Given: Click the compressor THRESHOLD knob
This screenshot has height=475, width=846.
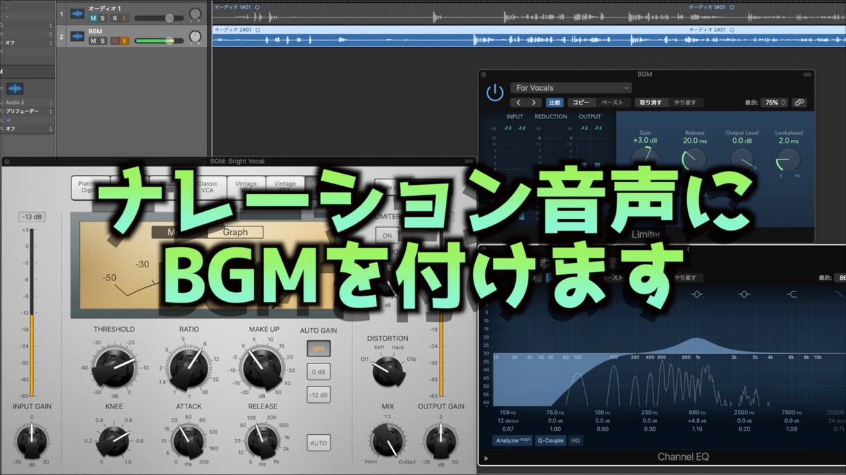Looking at the screenshot, I should pos(114,367).
